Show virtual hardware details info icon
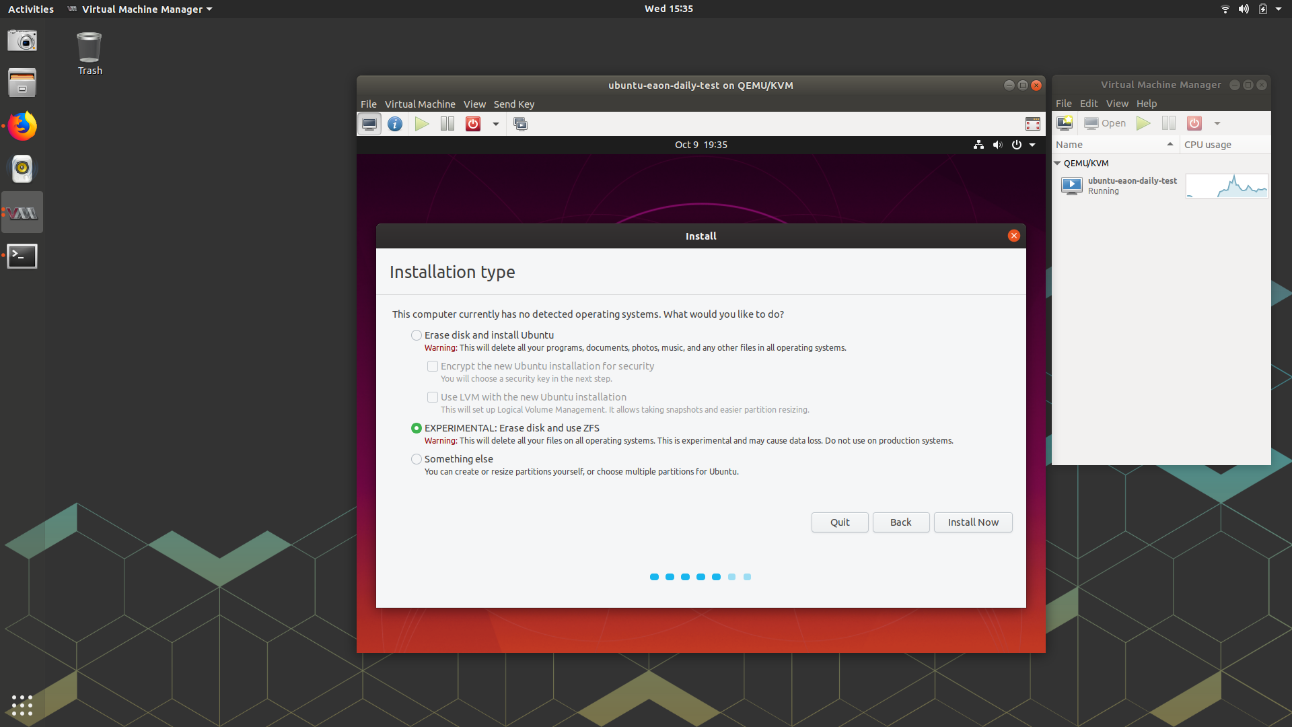The width and height of the screenshot is (1292, 727). point(395,124)
